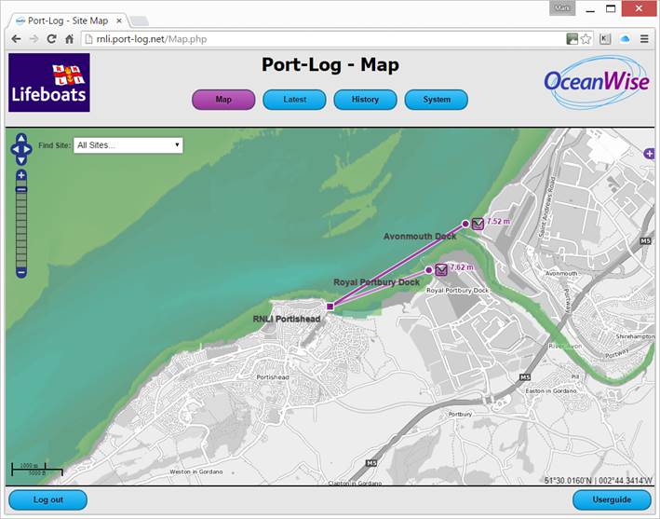Go to the System tab
The width and height of the screenshot is (660, 519).
(x=436, y=100)
